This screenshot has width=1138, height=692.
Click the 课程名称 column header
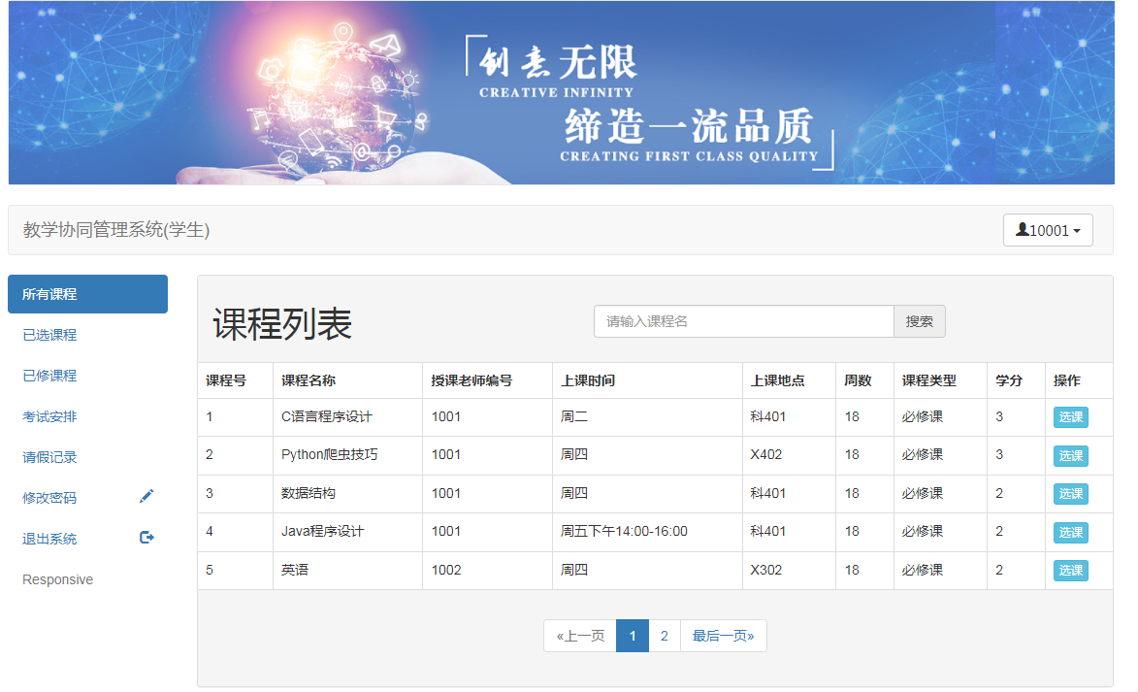tap(309, 380)
